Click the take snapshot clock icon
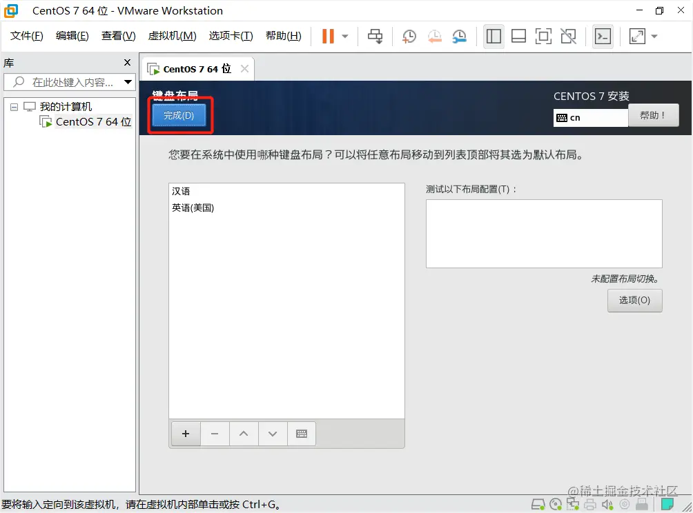This screenshot has height=513, width=693. click(x=409, y=37)
